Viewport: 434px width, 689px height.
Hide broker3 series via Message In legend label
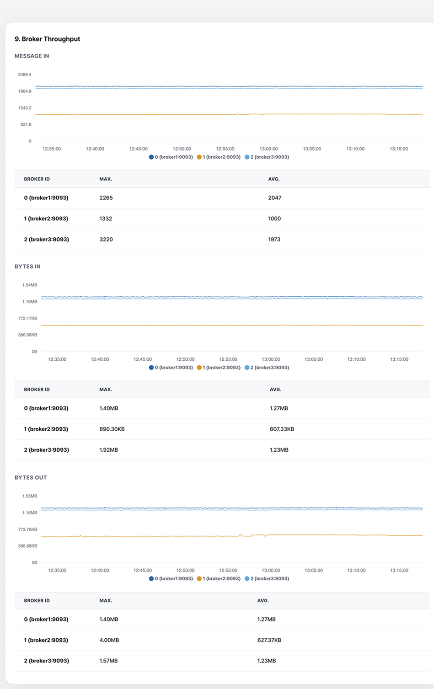269,157
